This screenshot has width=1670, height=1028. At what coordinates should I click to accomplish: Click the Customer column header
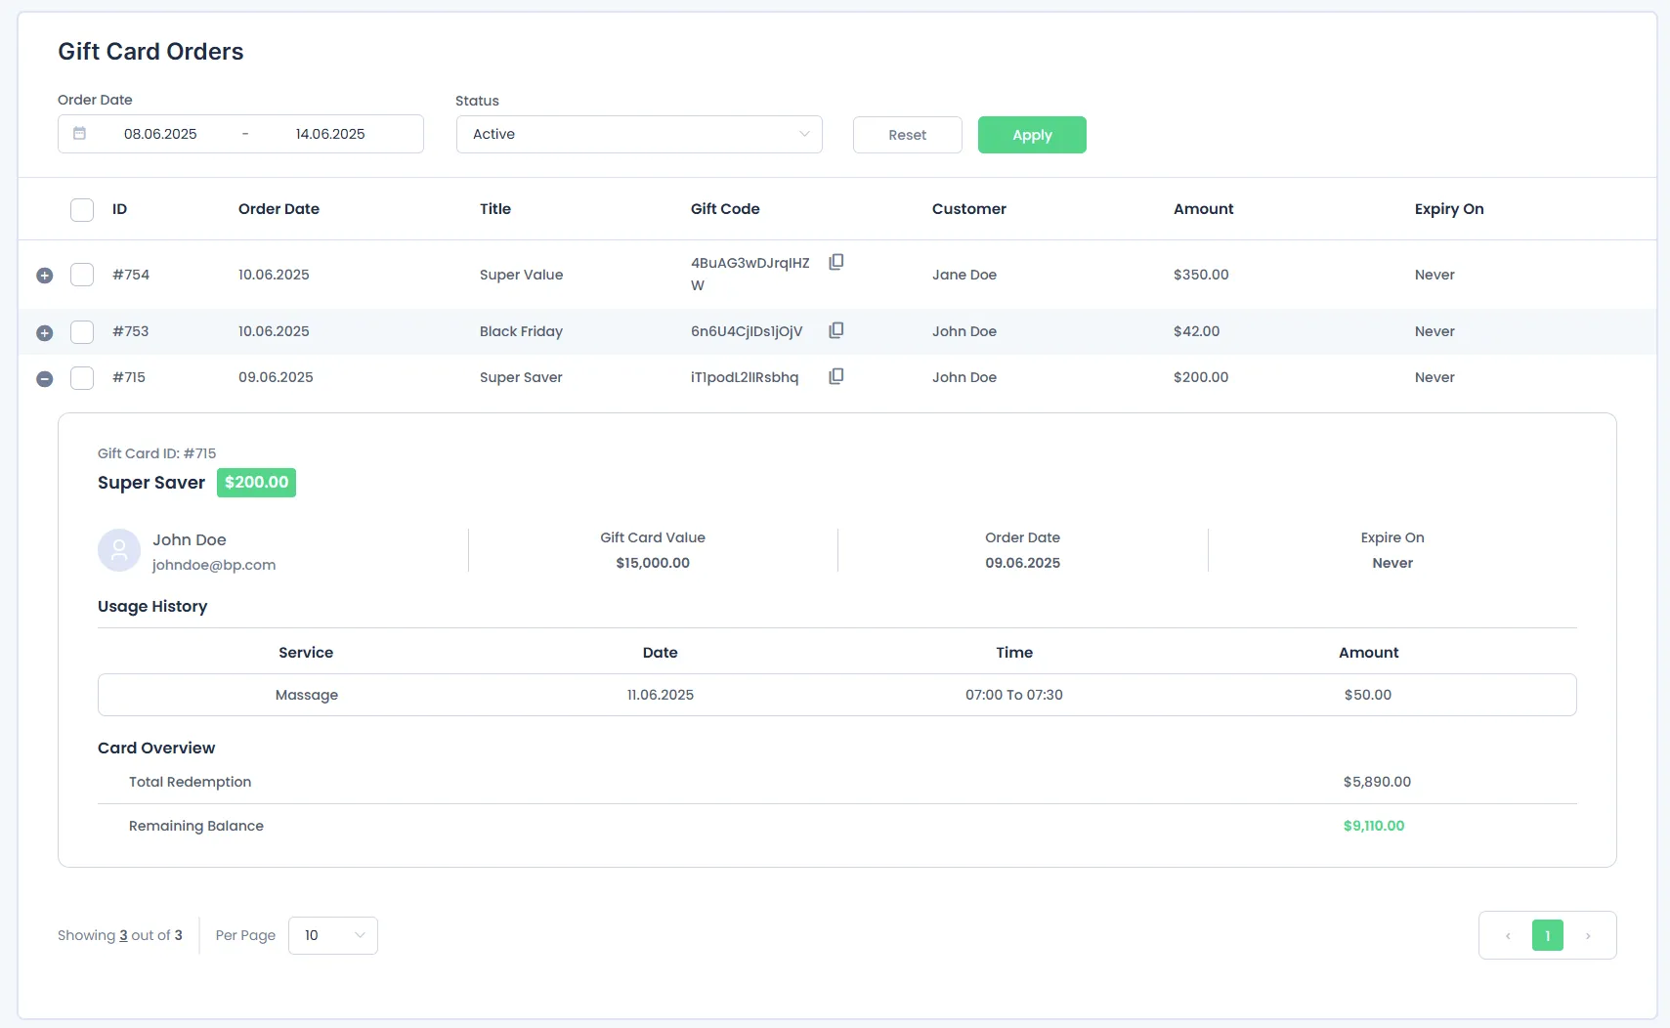tap(968, 209)
